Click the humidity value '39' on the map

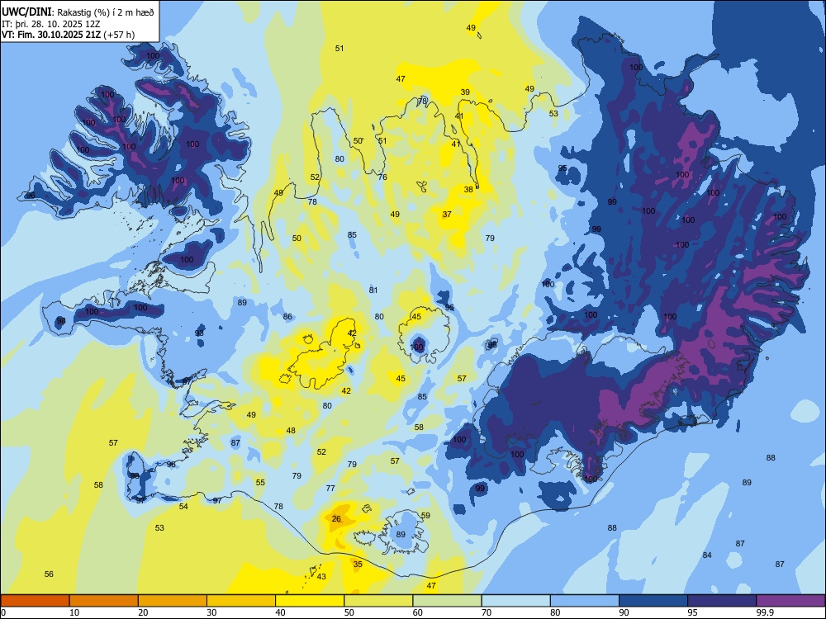coord(465,92)
